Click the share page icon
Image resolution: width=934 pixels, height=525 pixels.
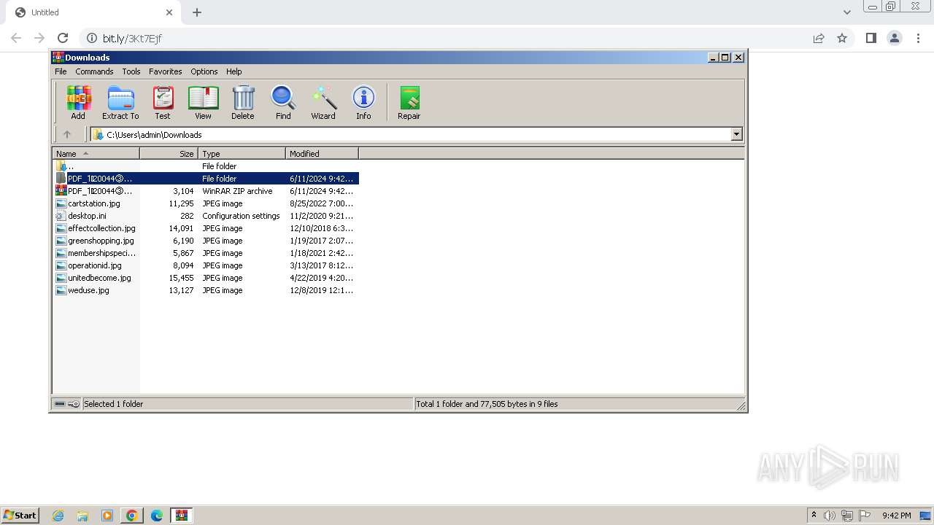[819, 38]
